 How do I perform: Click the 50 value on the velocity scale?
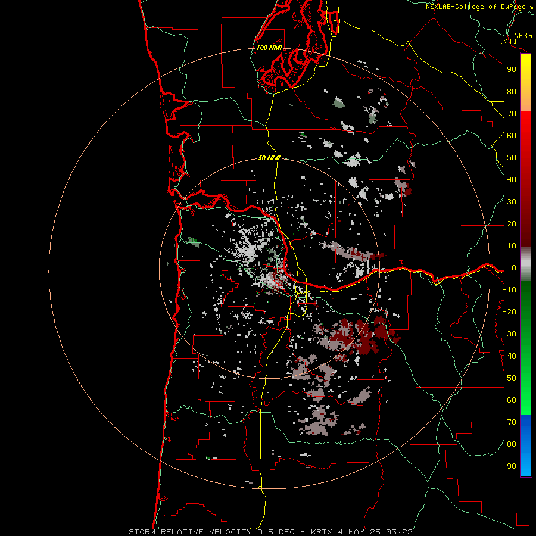(512, 158)
